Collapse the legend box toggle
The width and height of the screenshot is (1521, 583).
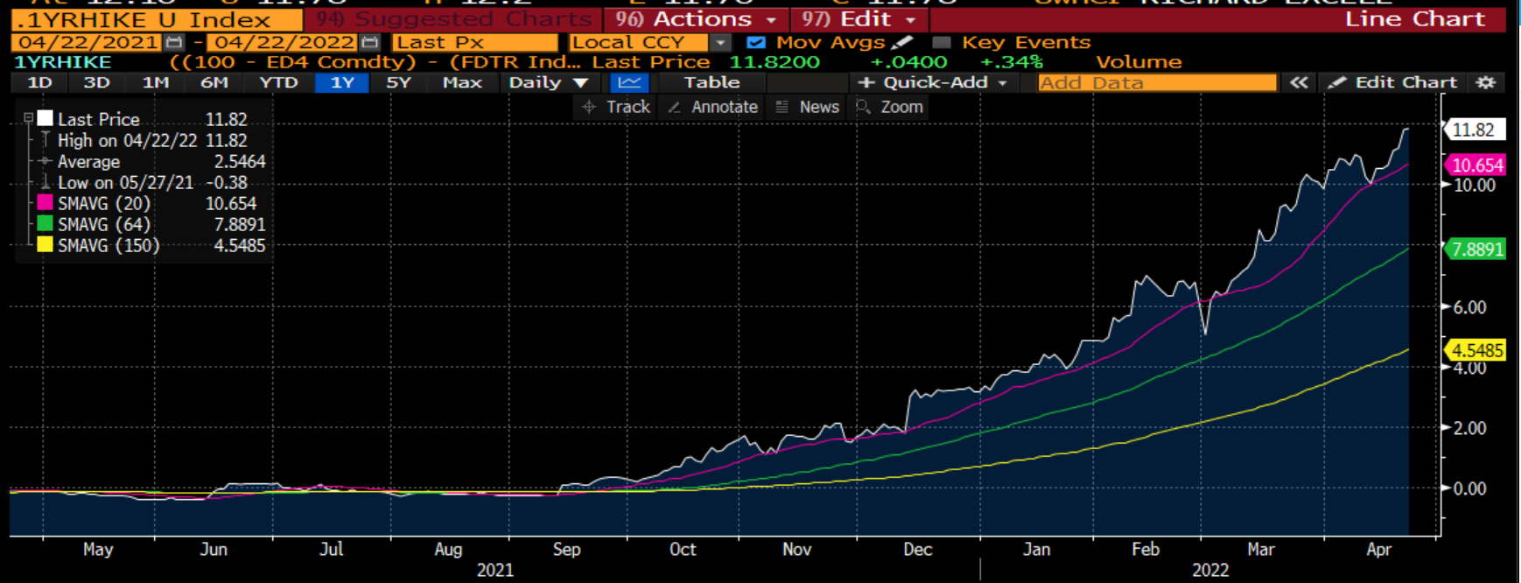(x=28, y=118)
